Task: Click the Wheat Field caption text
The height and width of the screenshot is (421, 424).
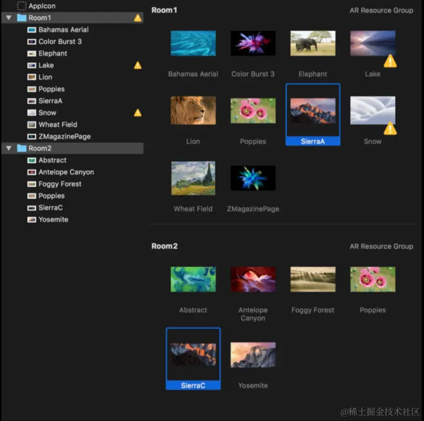Action: coord(193,209)
